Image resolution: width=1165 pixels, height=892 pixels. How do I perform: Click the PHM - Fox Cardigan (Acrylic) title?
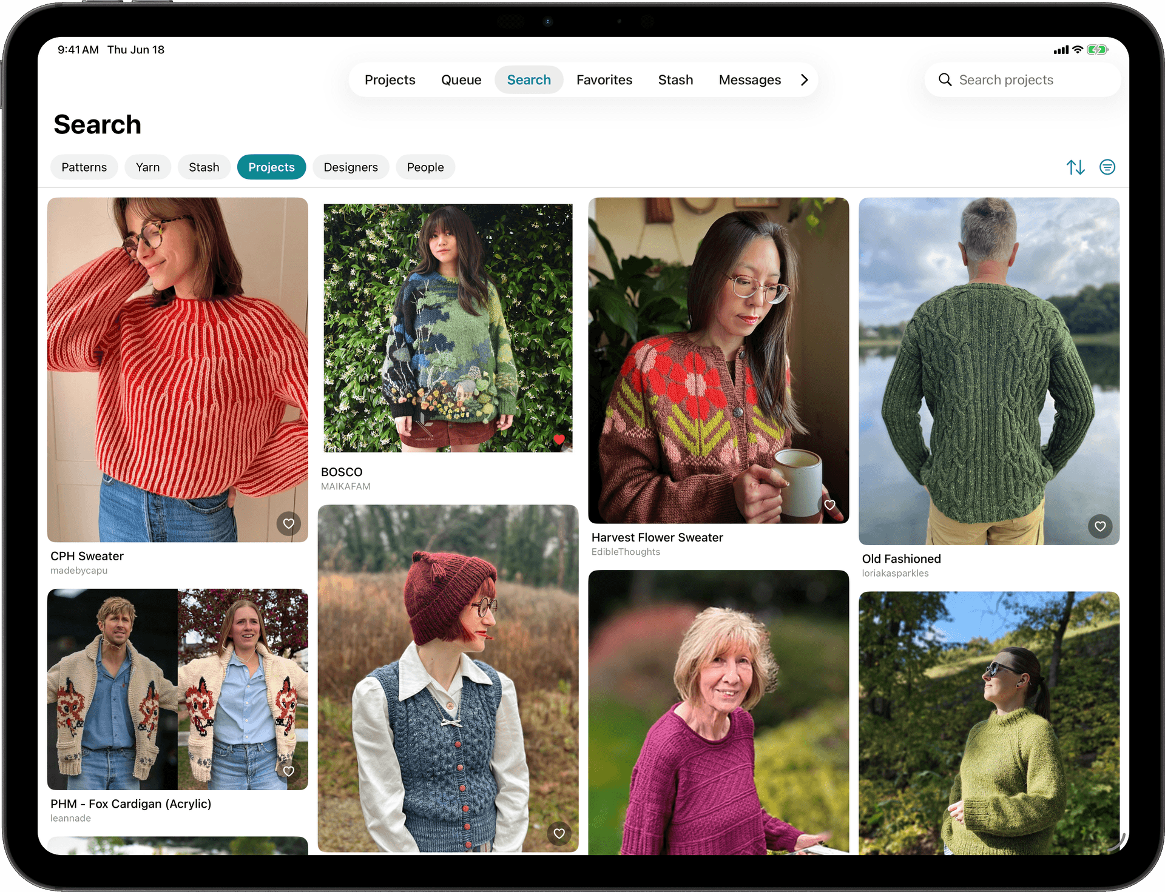[x=131, y=804]
